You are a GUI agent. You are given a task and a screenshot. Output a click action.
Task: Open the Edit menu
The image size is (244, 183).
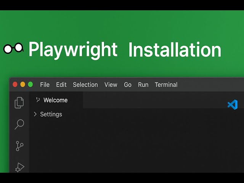[61, 85]
